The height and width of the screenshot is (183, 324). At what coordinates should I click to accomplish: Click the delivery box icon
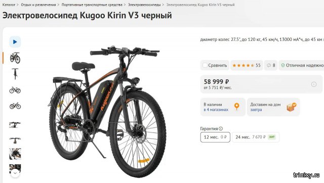pos(292,107)
